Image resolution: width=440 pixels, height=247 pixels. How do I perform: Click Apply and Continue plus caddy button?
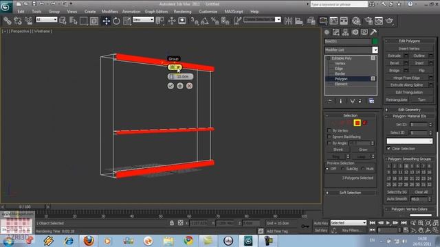click(x=180, y=86)
